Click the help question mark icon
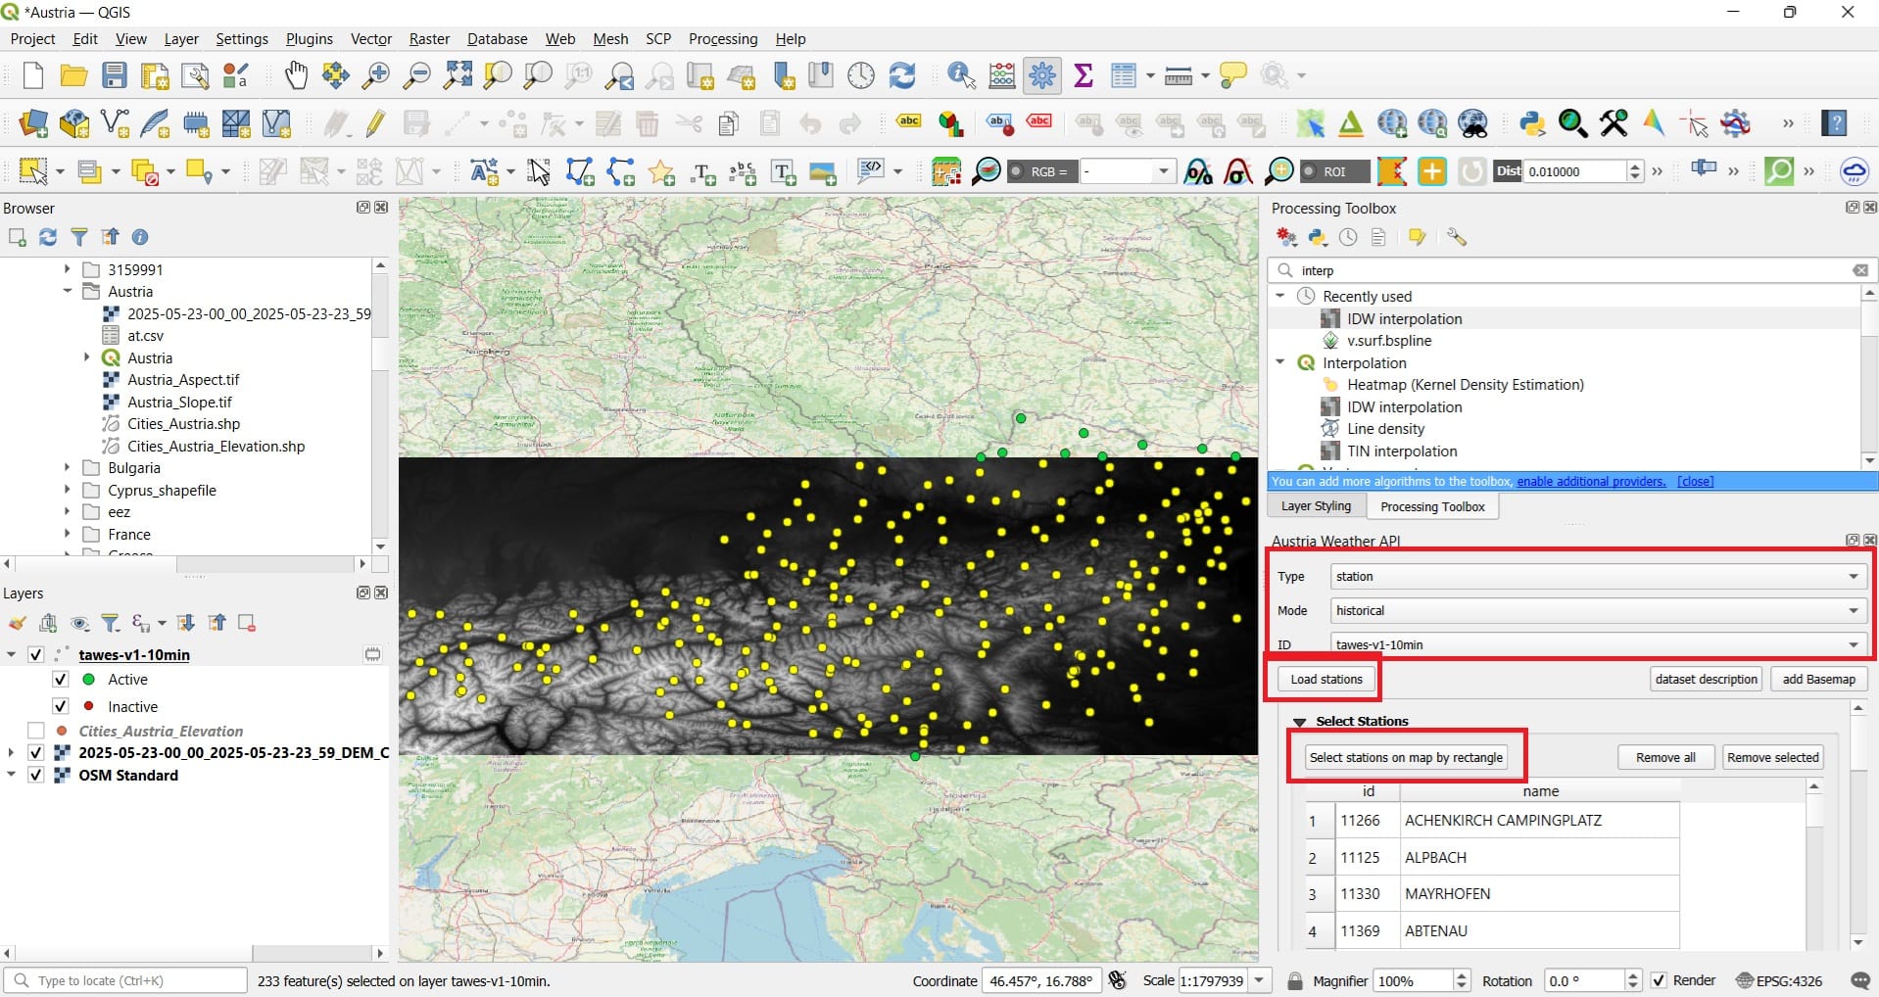 [x=1834, y=123]
